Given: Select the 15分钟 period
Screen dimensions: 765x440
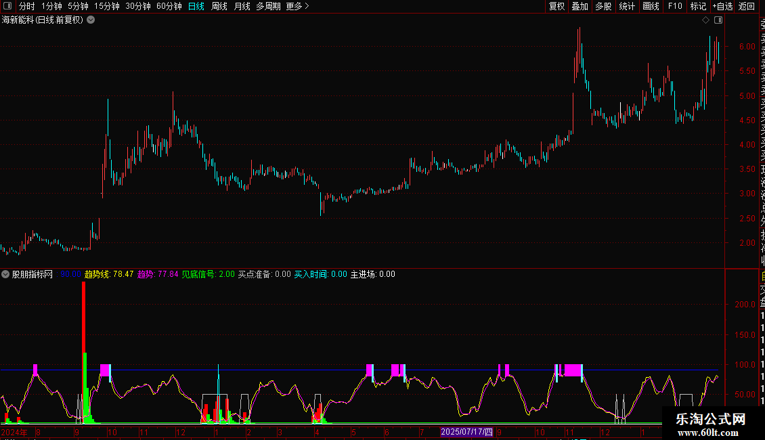Looking at the screenshot, I should coord(107,6).
